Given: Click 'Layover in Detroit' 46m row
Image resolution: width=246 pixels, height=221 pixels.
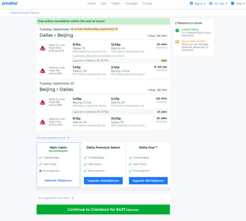Looking at the screenshot, I should click(120, 61).
